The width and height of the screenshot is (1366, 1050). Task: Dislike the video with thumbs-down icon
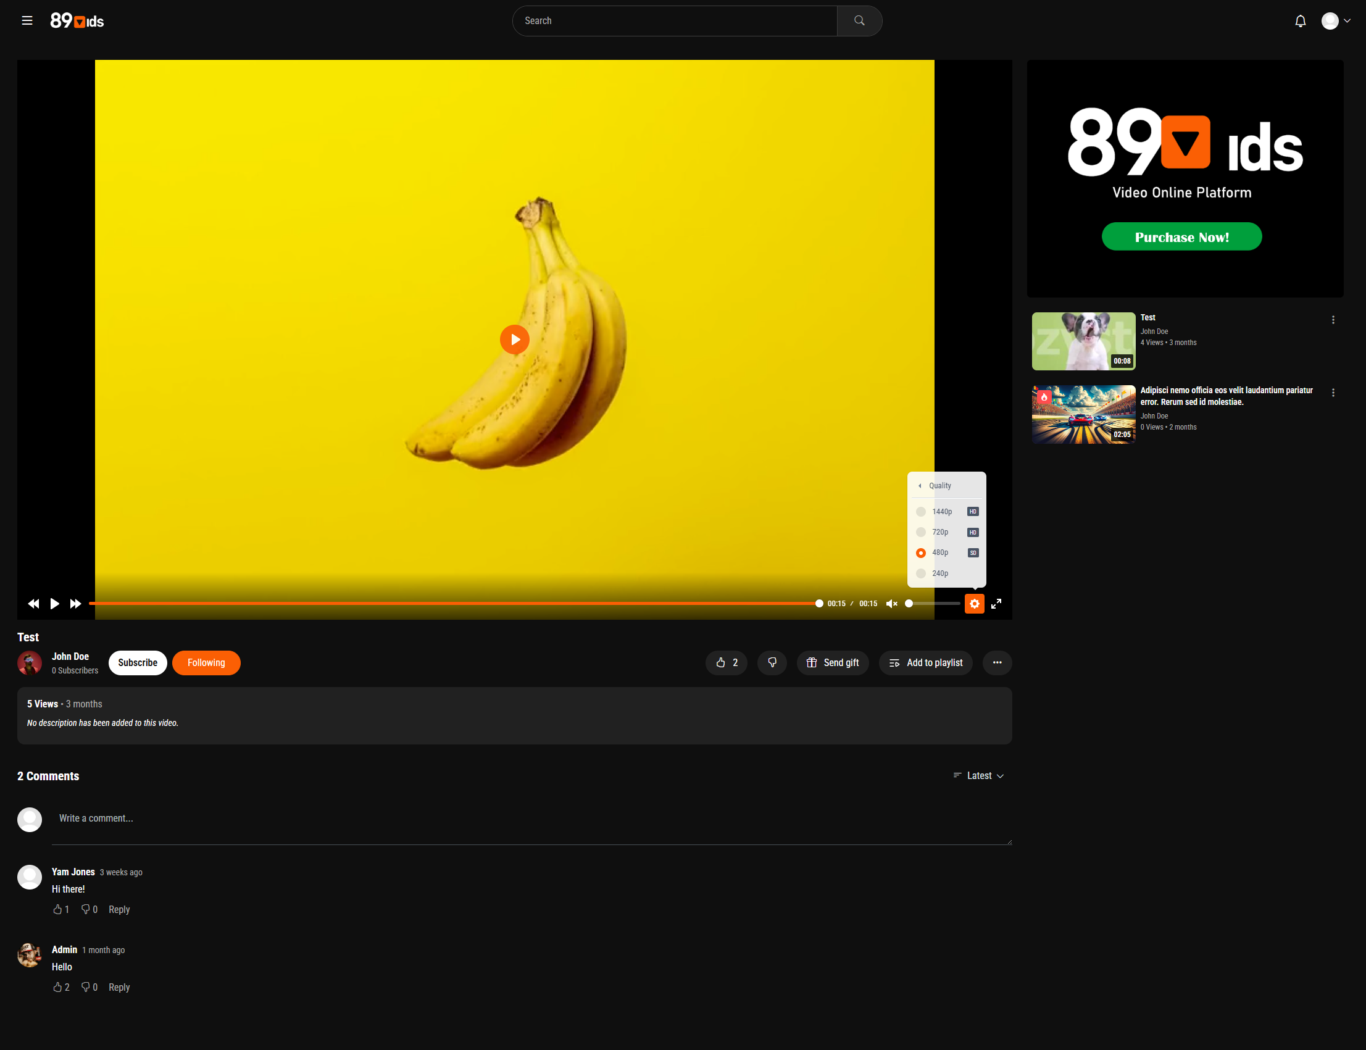[772, 662]
